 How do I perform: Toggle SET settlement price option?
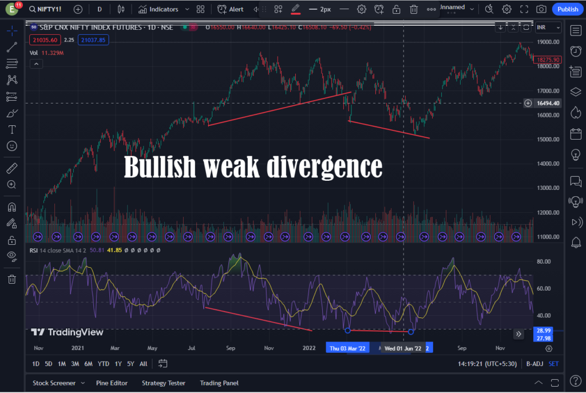point(553,364)
